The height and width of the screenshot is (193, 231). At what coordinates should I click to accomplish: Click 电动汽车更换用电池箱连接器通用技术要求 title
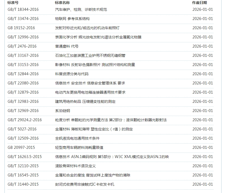90,92
